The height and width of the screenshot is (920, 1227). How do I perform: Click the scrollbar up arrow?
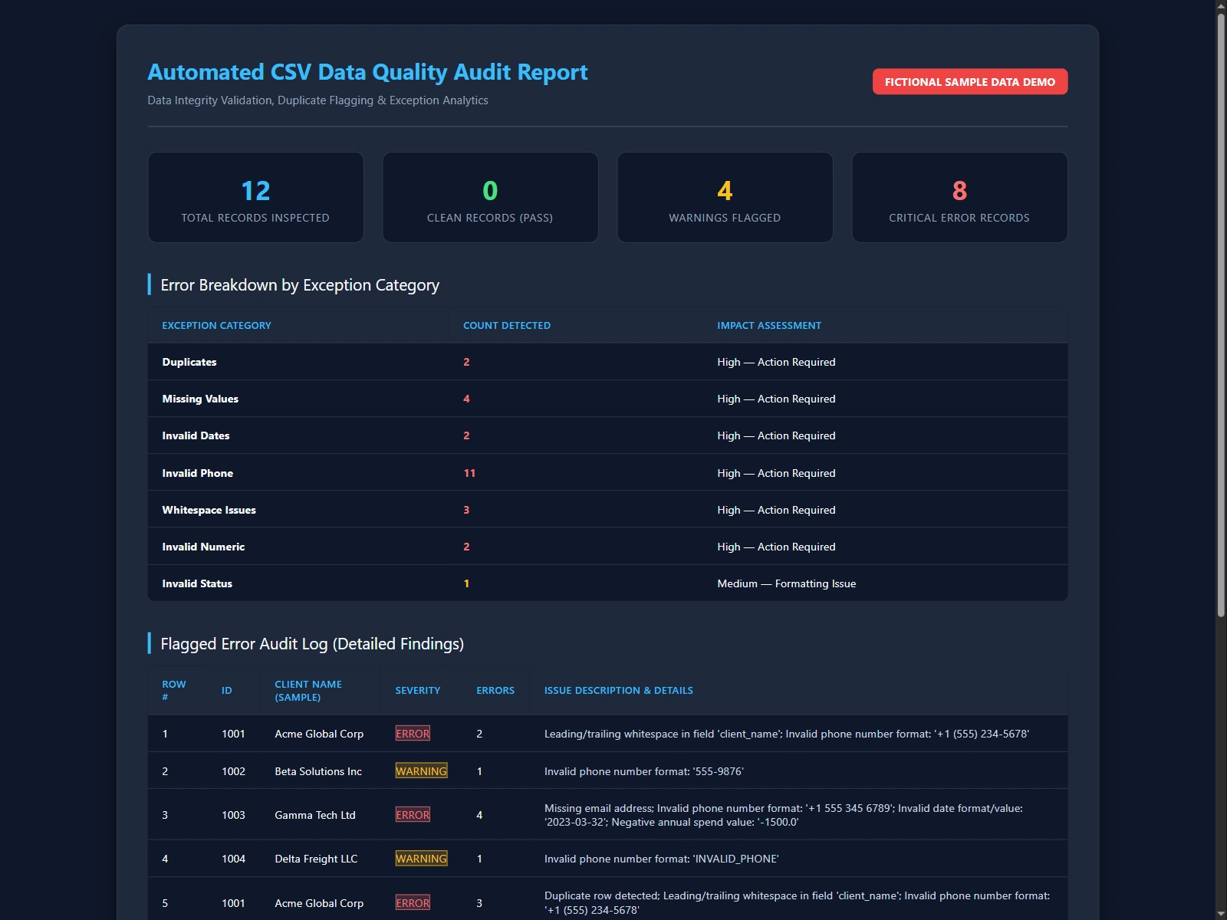coord(1221,6)
